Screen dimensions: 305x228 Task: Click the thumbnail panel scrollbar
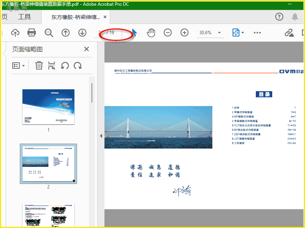tap(92, 93)
